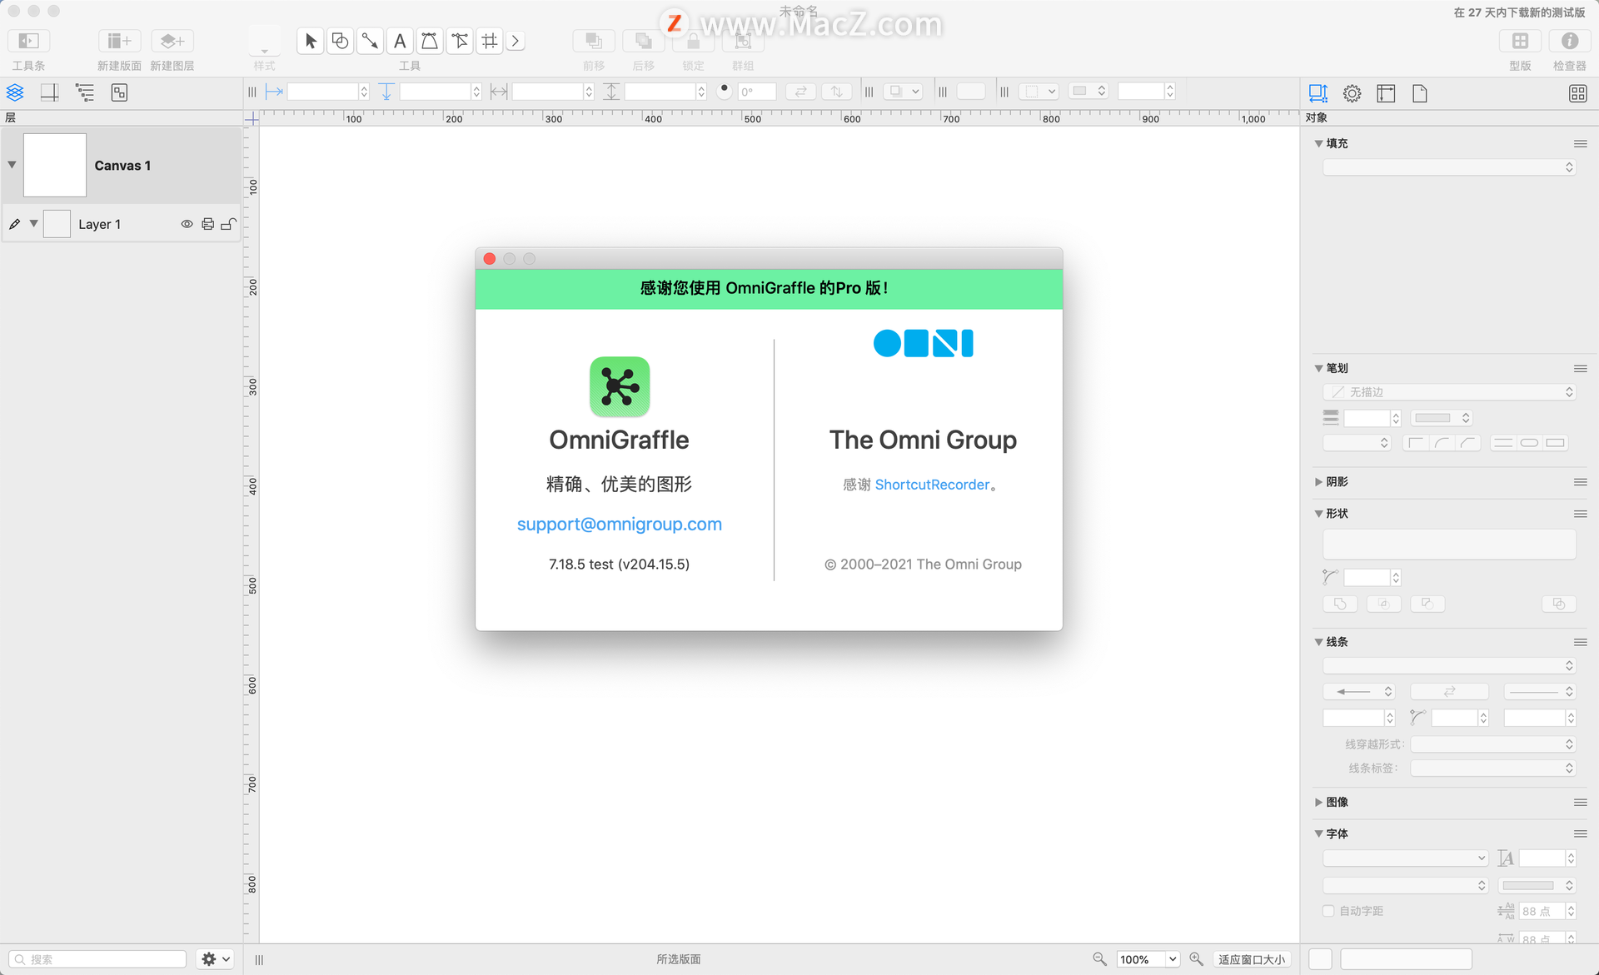Image resolution: width=1599 pixels, height=975 pixels.
Task: Switch to the guides sidebar tab
Action: pos(50,92)
